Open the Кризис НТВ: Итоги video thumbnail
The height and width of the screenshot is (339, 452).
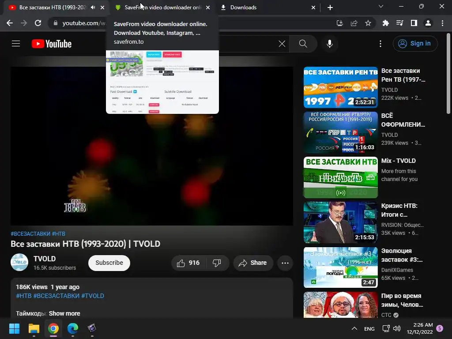(340, 222)
